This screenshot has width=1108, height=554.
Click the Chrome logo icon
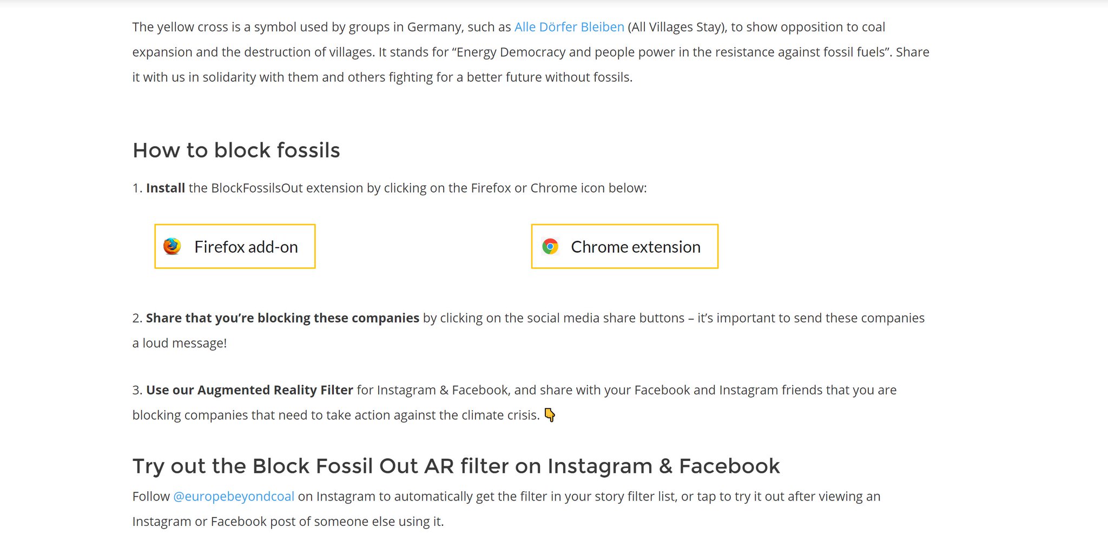550,246
